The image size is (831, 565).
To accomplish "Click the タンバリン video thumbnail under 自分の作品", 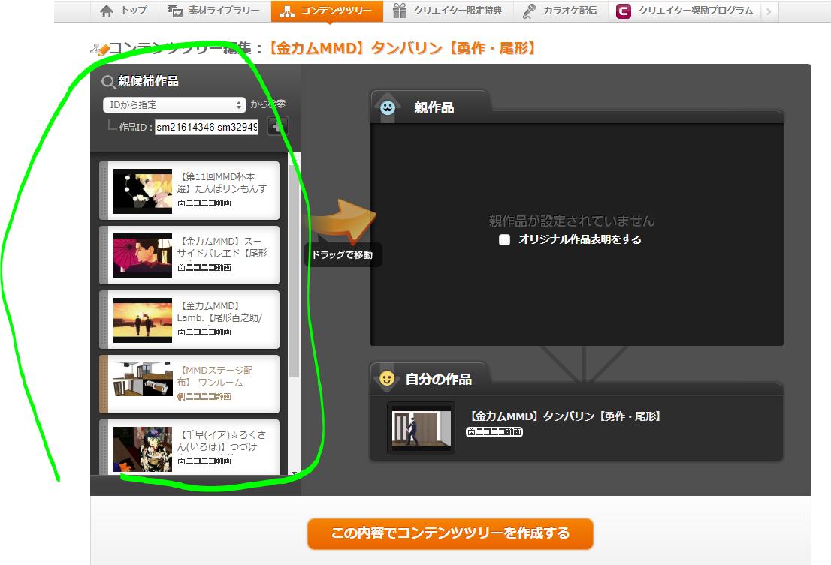I will tap(422, 428).
